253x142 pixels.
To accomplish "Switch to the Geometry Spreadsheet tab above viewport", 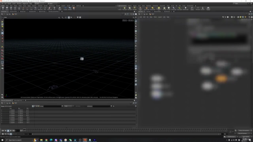I will pos(53,11).
